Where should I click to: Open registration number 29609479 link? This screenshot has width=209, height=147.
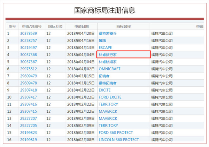(x=29, y=76)
